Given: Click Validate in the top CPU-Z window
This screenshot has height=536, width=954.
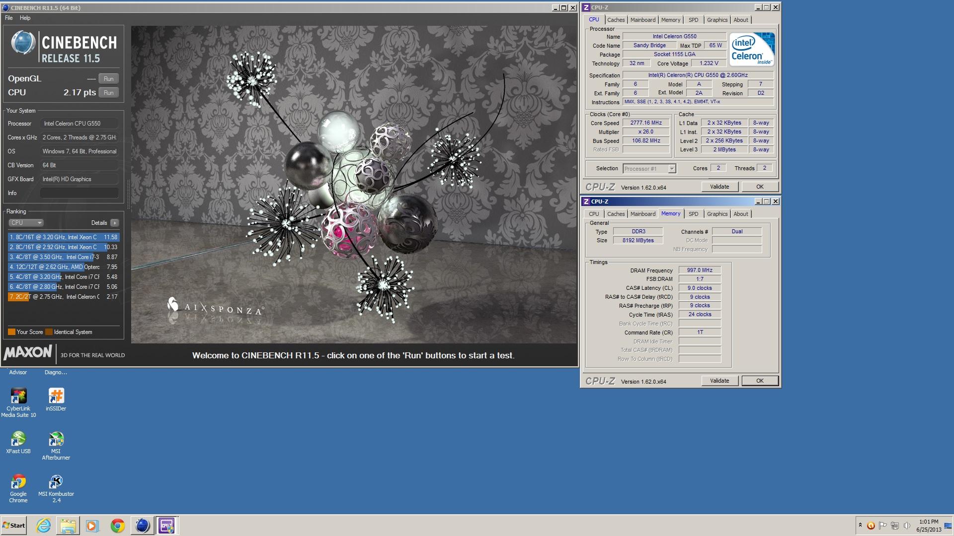Looking at the screenshot, I should click(x=719, y=187).
